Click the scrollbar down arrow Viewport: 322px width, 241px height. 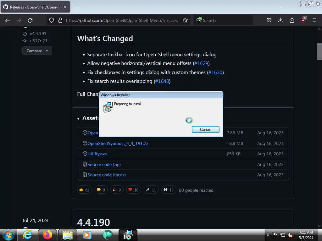(319, 226)
